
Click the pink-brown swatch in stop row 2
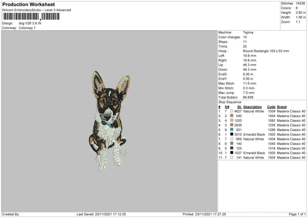click(232, 116)
